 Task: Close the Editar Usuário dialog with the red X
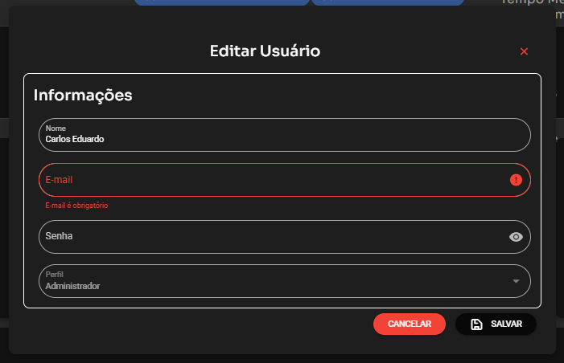pos(524,51)
